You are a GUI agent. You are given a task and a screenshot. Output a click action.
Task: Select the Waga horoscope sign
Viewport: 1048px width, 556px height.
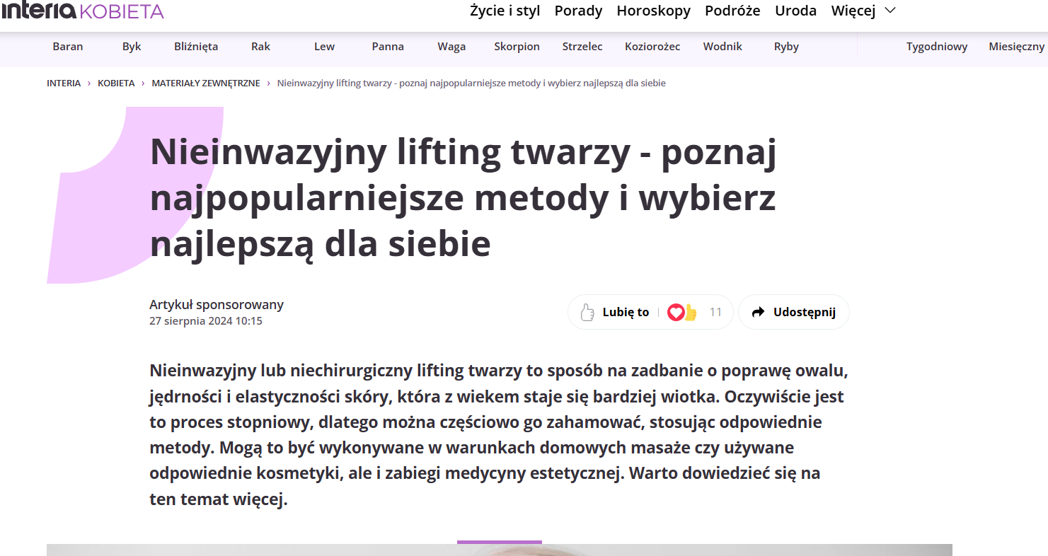pos(451,47)
